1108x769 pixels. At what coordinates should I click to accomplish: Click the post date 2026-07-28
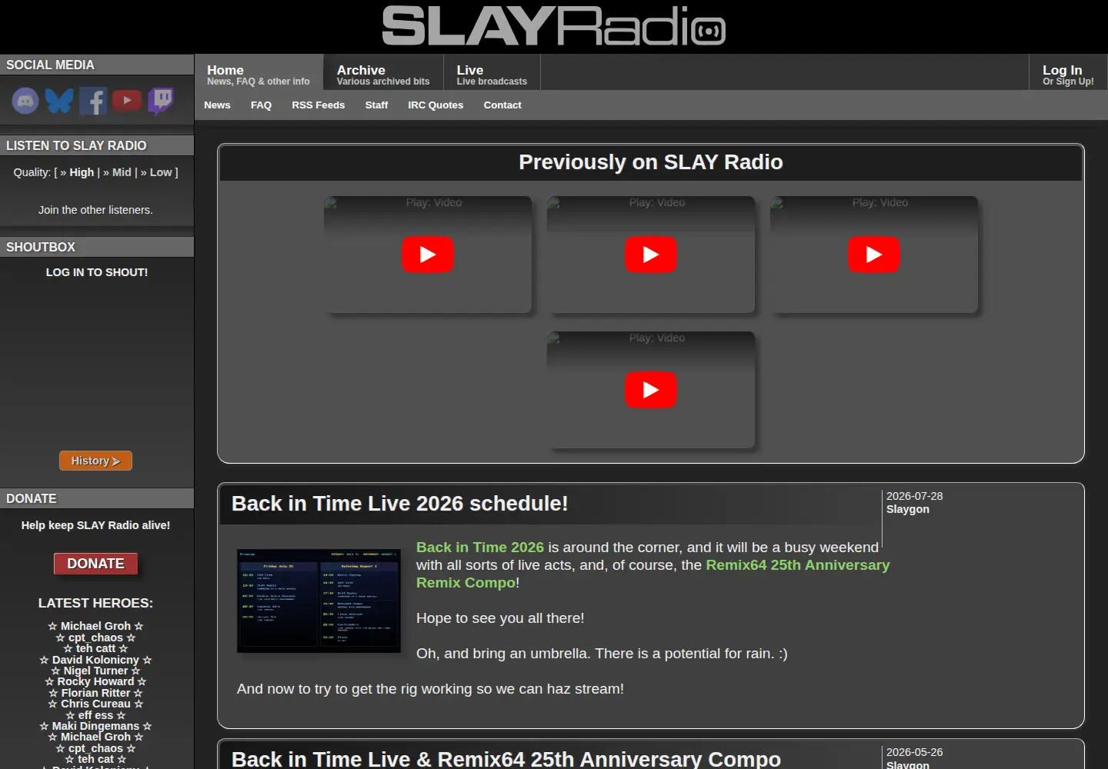click(914, 496)
